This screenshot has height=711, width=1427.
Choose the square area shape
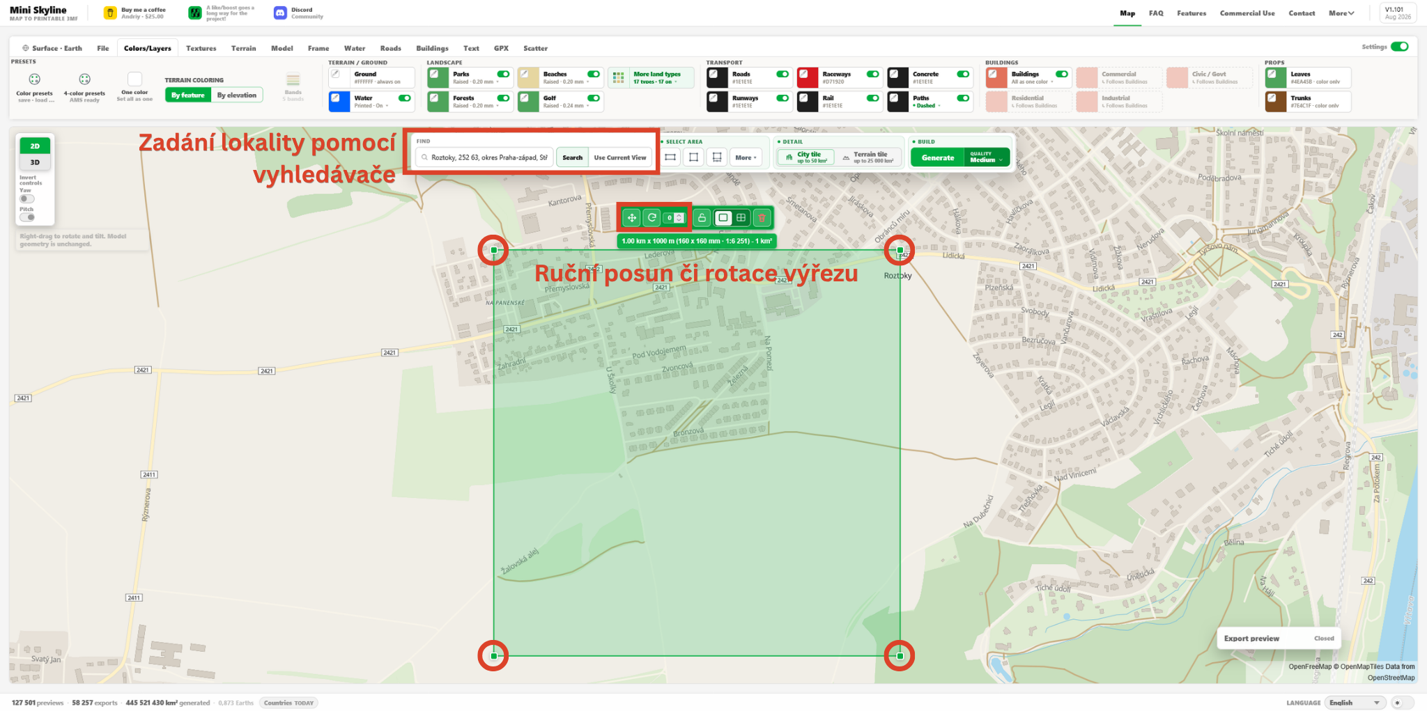[693, 157]
